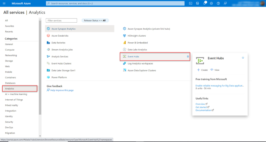The width and height of the screenshot is (266, 142).
Task: Click the global search resources bar
Action: (x=115, y=3)
